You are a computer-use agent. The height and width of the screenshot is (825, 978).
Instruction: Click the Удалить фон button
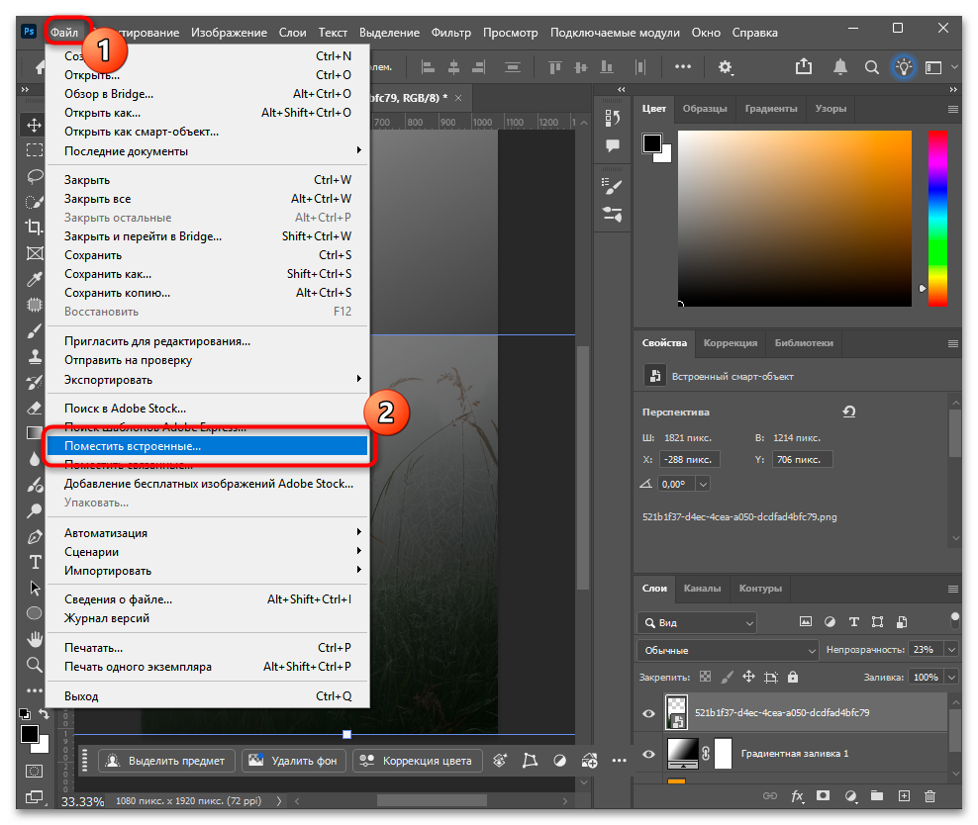pyautogui.click(x=293, y=761)
